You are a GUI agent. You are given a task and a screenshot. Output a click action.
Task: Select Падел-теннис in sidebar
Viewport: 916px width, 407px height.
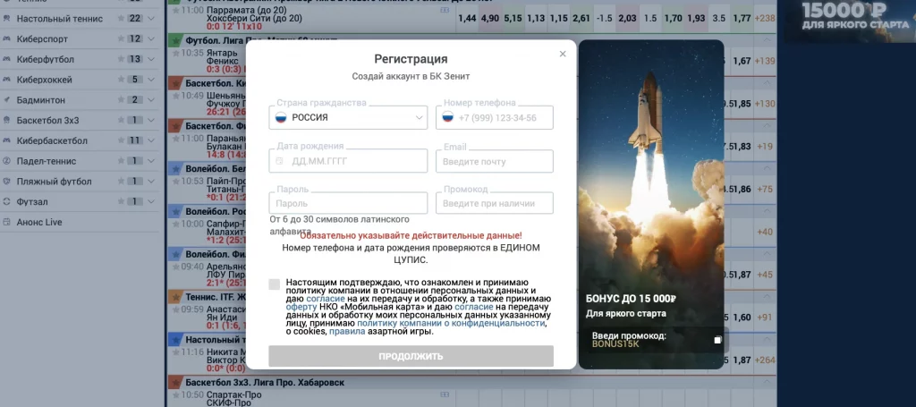[x=47, y=161]
